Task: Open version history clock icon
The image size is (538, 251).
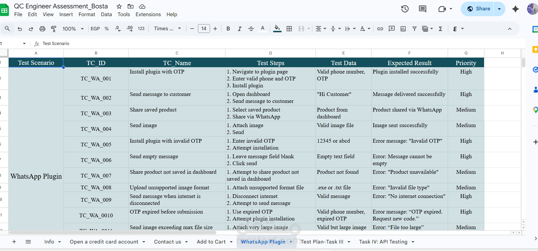Action: (405, 9)
